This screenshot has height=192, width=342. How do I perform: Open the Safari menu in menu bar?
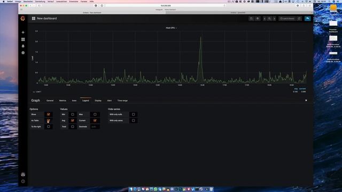tap(10, 1)
